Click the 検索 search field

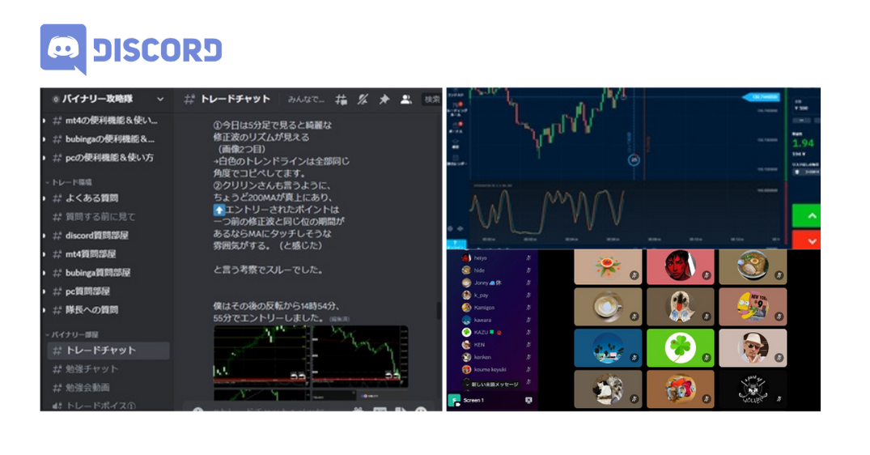tap(431, 100)
